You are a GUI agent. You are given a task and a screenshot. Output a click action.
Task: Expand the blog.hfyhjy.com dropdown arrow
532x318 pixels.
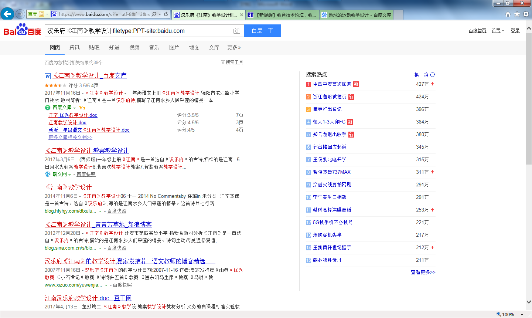click(100, 211)
